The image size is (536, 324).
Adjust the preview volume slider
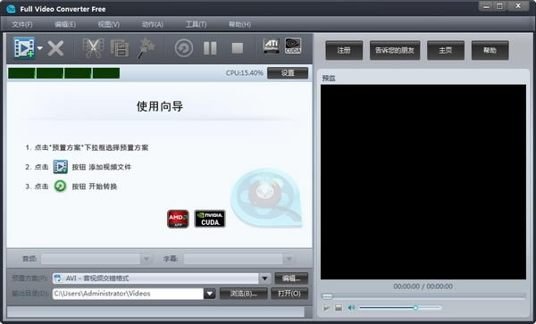[399, 308]
